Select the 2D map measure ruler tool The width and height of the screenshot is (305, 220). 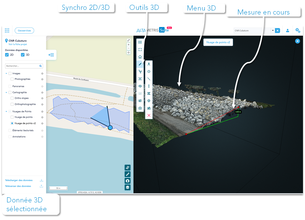pos(128,174)
